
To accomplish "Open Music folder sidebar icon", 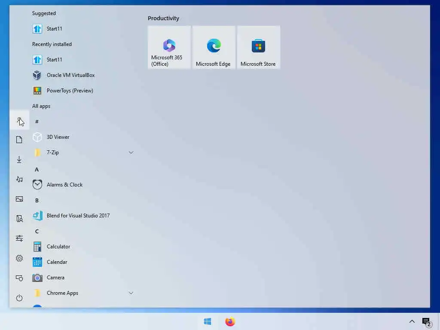I will tap(19, 179).
